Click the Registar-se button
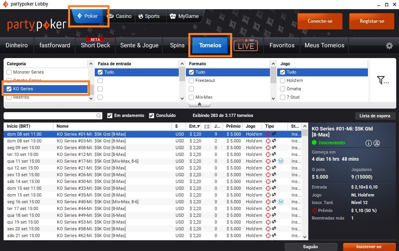 372,21
